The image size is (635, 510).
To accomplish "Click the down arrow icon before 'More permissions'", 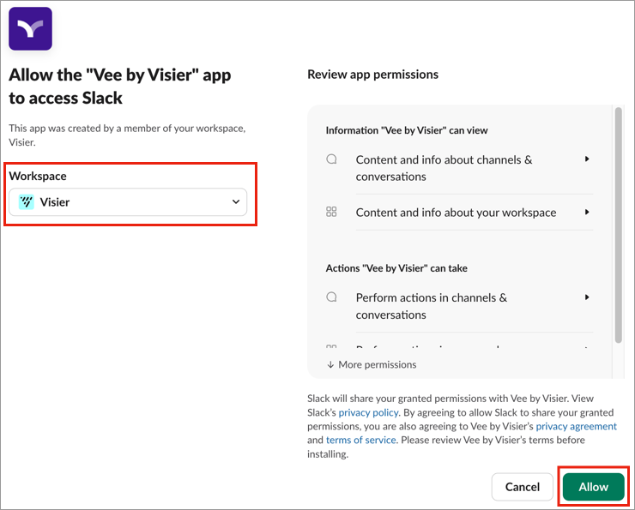I will 330,364.
